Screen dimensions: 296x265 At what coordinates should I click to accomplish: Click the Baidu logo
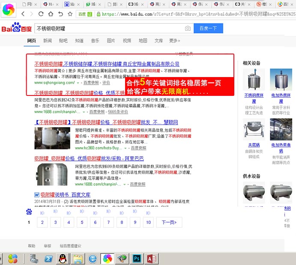pos(16,27)
